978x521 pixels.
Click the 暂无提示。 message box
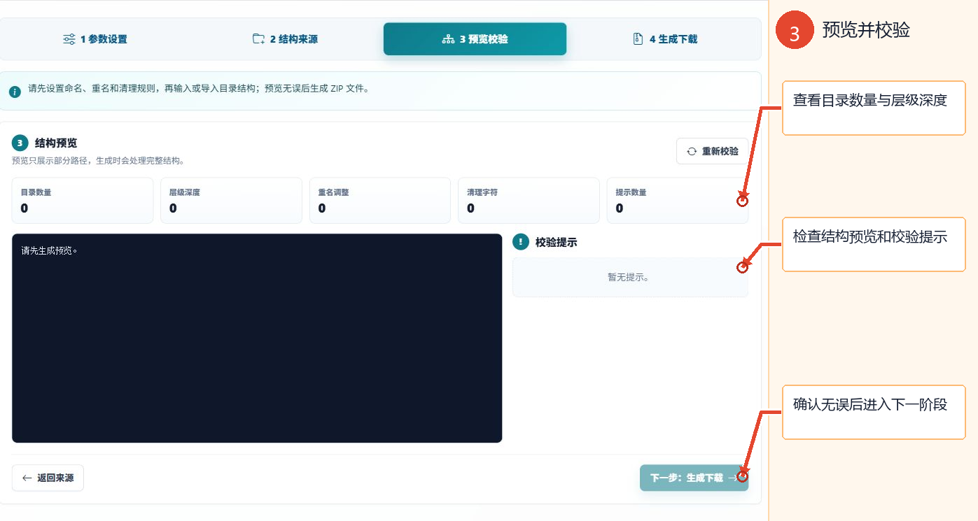point(630,277)
